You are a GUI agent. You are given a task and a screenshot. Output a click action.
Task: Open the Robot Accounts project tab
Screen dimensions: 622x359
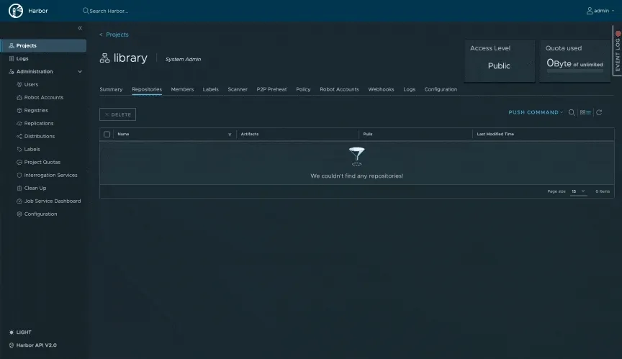(x=339, y=89)
